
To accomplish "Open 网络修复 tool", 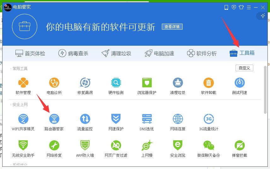I will pyautogui.click(x=54, y=149).
